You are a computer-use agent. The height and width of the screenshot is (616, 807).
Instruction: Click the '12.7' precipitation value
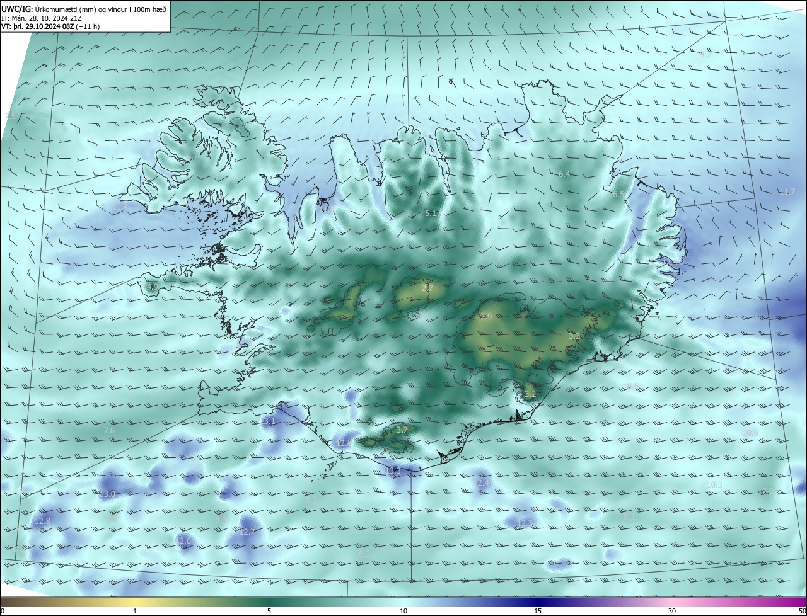[247, 532]
